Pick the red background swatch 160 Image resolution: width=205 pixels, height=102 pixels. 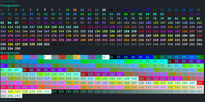pos(142,79)
